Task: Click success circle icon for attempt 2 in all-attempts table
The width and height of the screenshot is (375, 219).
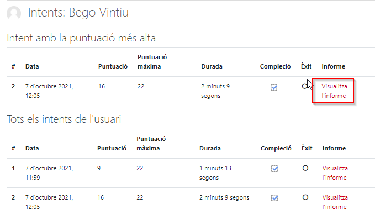Action: click(x=305, y=197)
